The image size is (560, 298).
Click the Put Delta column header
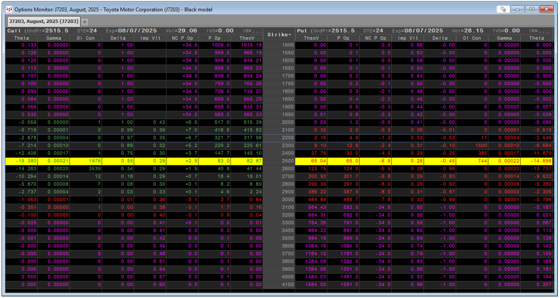pyautogui.click(x=440, y=38)
